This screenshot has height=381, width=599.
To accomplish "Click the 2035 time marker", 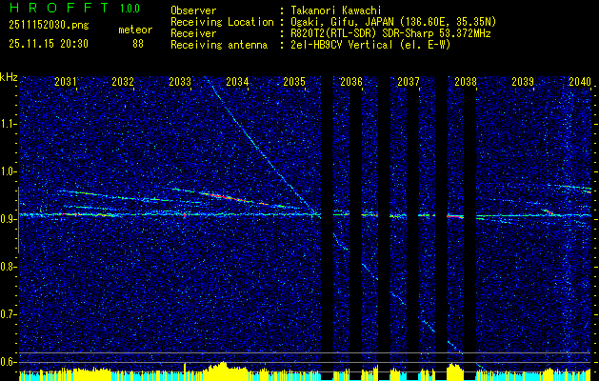I will (x=294, y=81).
